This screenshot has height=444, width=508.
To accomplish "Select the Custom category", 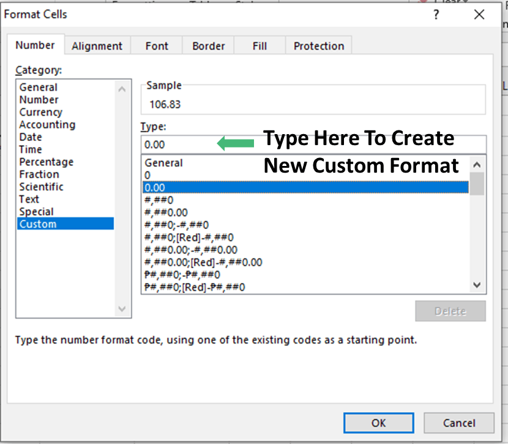I will click(65, 224).
